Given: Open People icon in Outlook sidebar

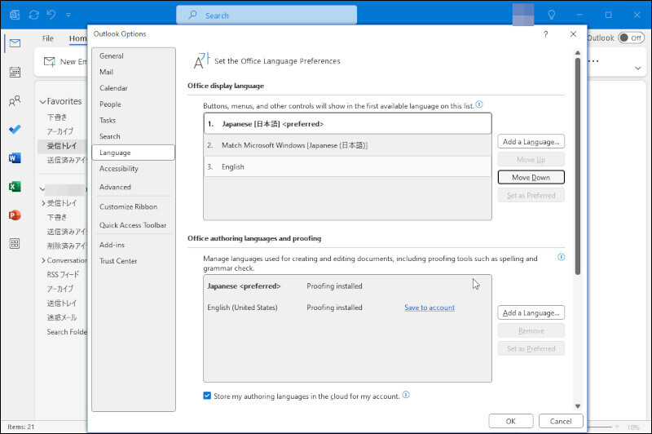Looking at the screenshot, I should click(15, 100).
